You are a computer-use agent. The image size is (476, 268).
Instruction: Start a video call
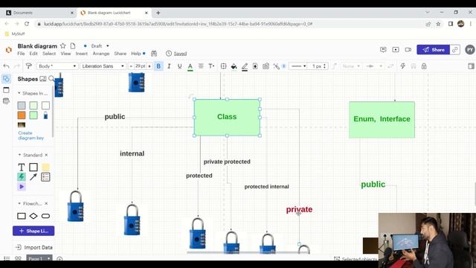[x=408, y=50]
